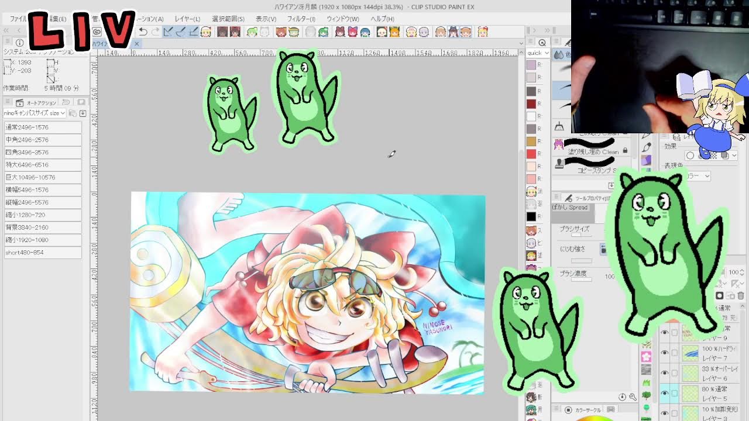Select the purple-haired character brush icon

559,144
